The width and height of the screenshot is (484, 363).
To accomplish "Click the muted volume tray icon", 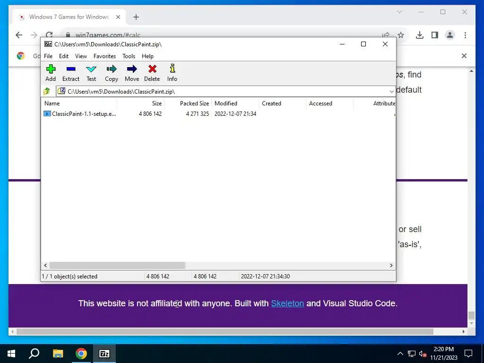I will pos(423,354).
